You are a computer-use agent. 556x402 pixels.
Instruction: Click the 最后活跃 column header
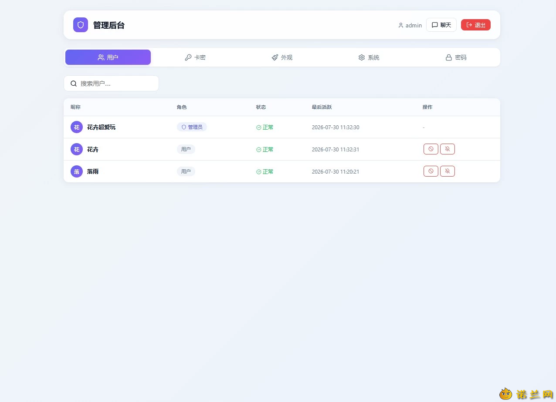[x=322, y=107]
